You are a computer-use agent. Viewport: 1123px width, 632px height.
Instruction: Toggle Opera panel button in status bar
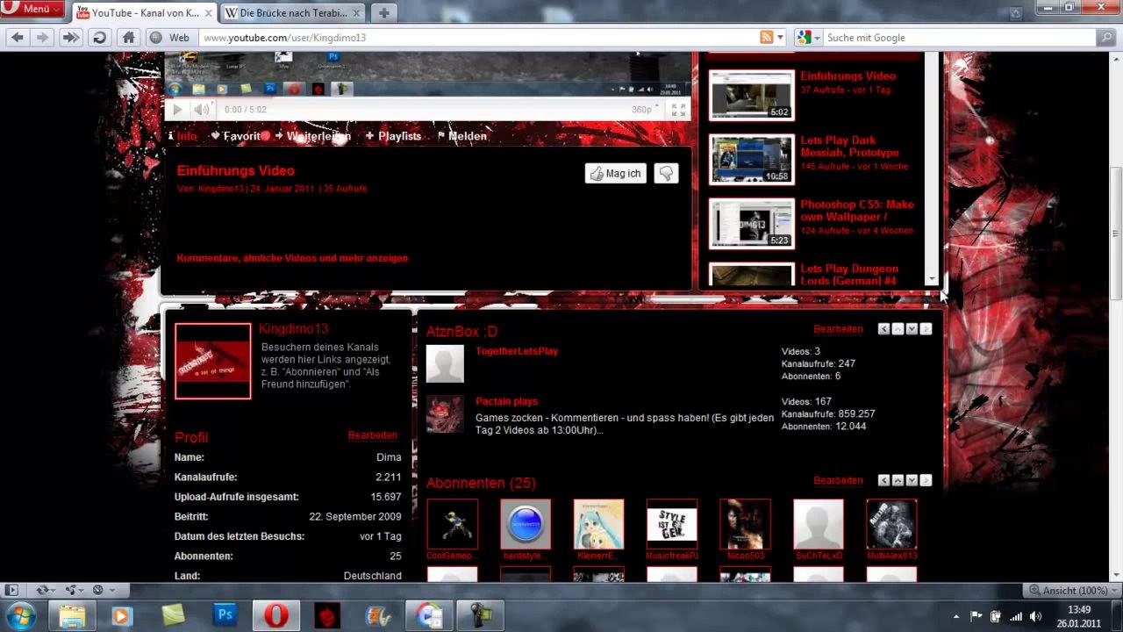click(11, 590)
